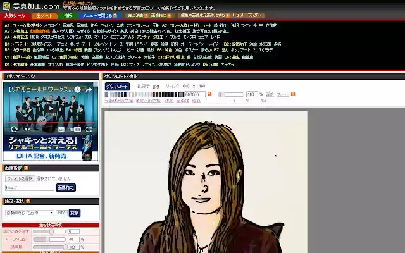Click the キラキラ tool link
This screenshot has width=405, height=253.
(227, 65)
